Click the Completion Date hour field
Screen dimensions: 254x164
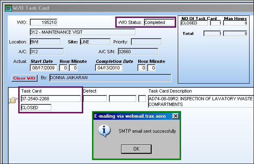pyautogui.click(x=141, y=68)
